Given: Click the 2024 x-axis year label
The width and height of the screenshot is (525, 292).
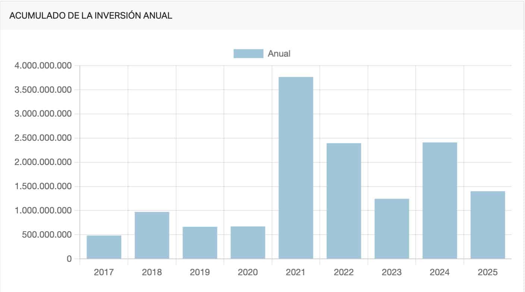Looking at the screenshot, I should coord(440,272).
